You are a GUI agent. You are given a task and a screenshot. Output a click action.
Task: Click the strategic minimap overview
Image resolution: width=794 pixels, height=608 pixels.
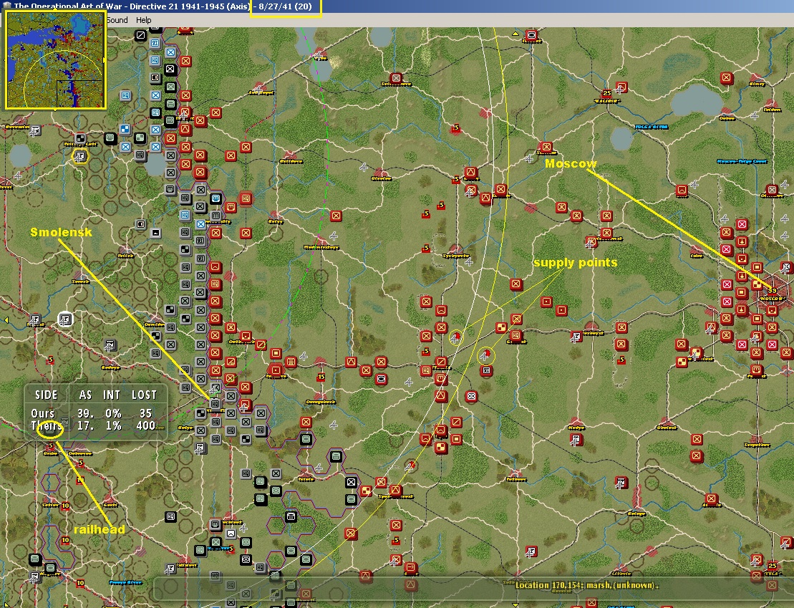pos(55,59)
